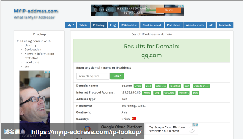Ping the qq.com domain name

point(149,86)
